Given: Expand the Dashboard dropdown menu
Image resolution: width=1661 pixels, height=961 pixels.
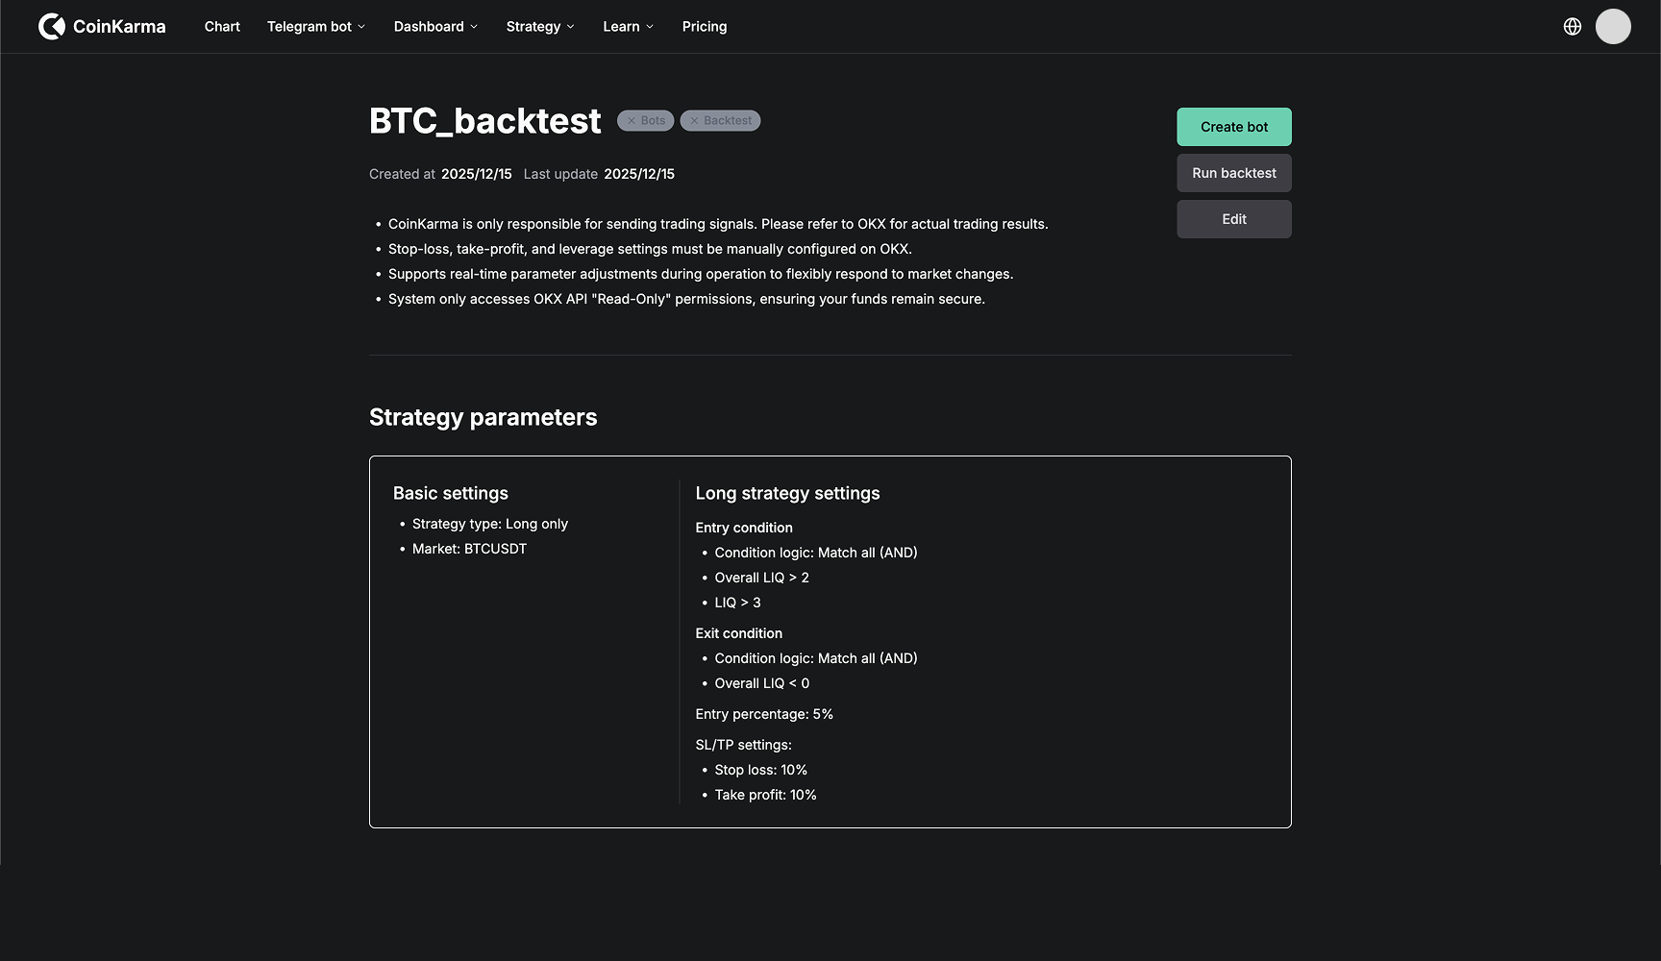Looking at the screenshot, I should pyautogui.click(x=435, y=27).
